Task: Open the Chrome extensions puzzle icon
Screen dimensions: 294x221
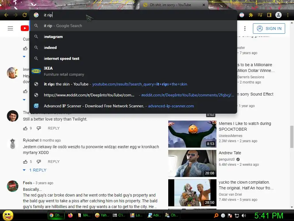Action: click(251, 15)
